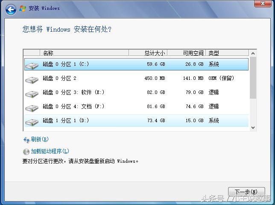Click the 安装 Windows title text
The height and width of the screenshot is (205, 275).
44,8
